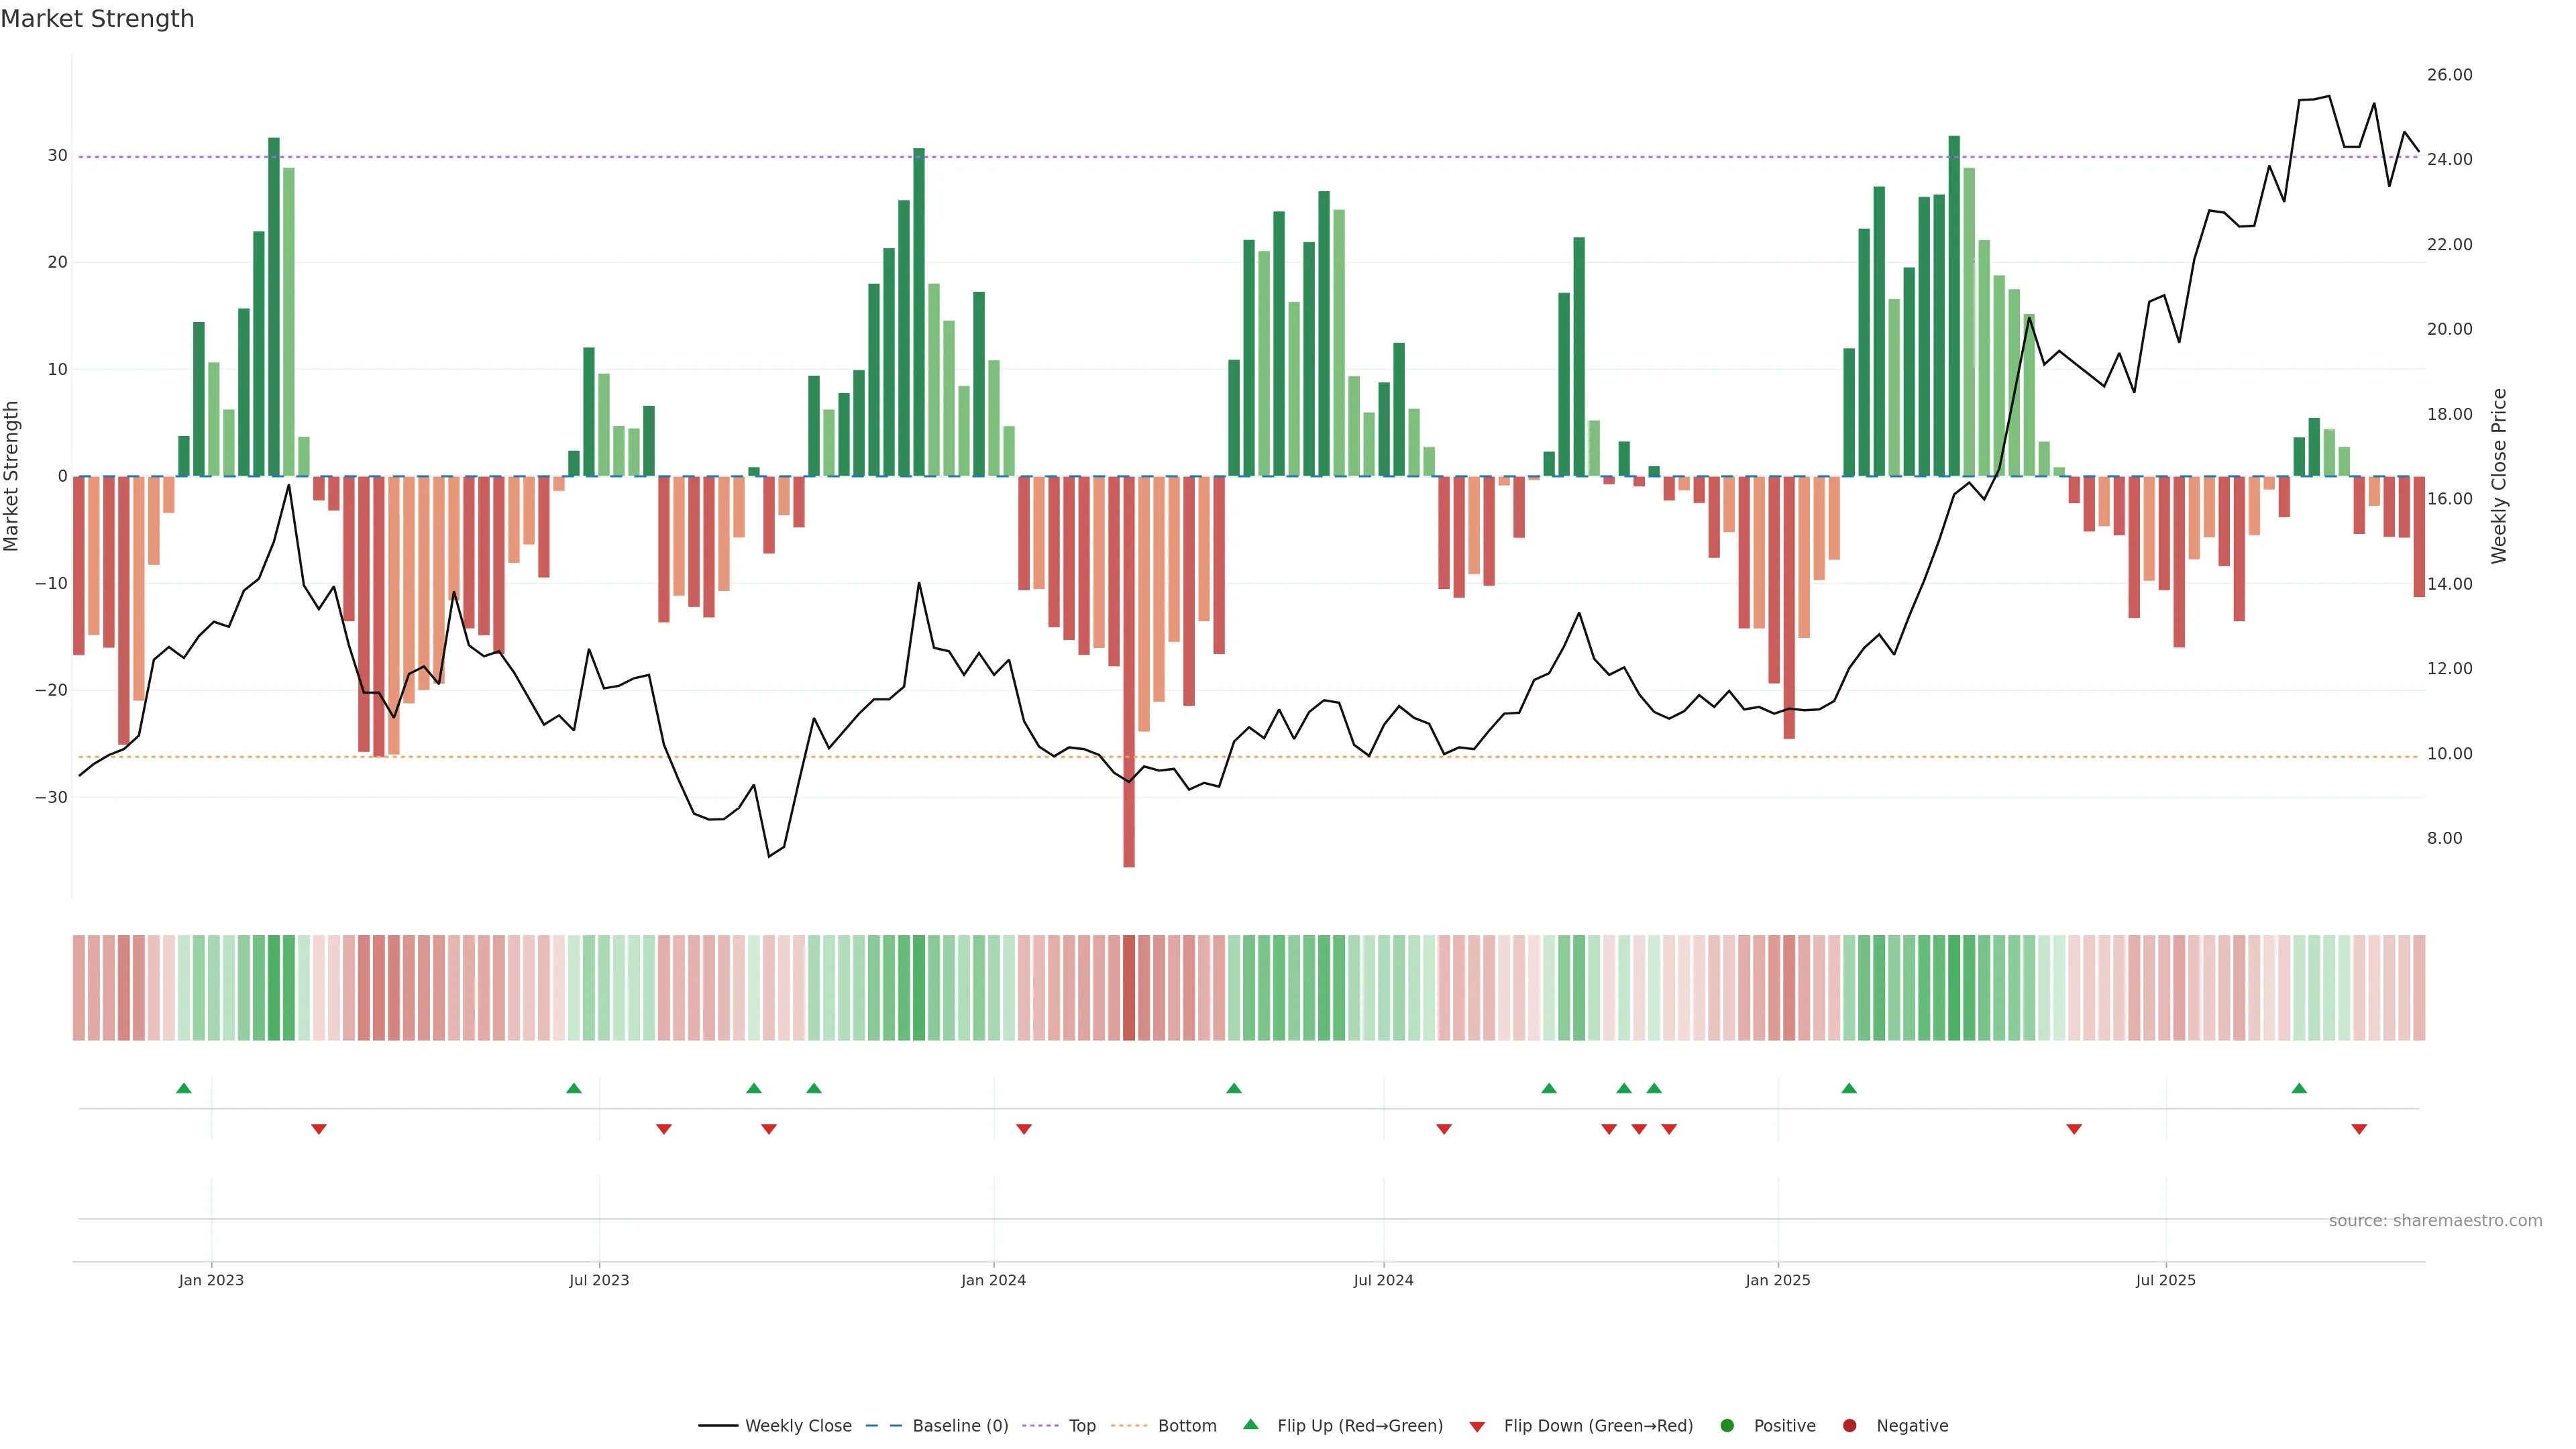2576x1449 pixels.
Task: Click the Market Strength chart title
Action: 97,19
